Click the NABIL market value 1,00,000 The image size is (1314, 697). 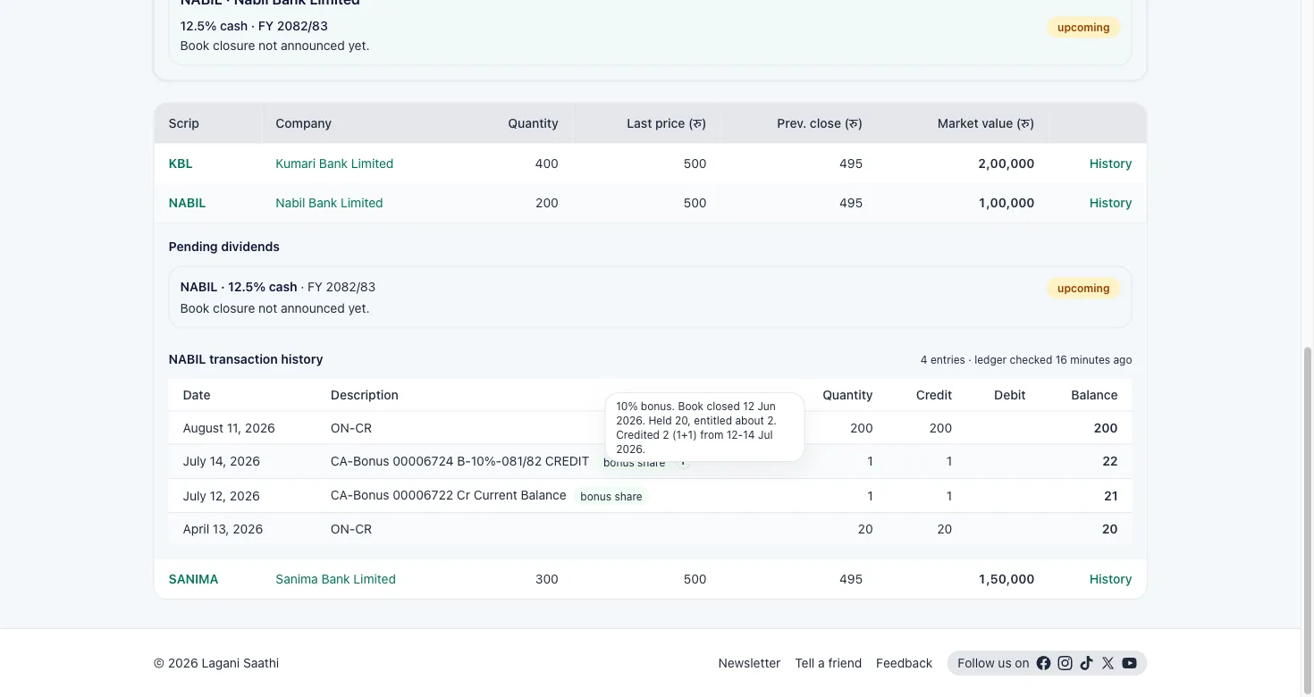pos(1007,203)
